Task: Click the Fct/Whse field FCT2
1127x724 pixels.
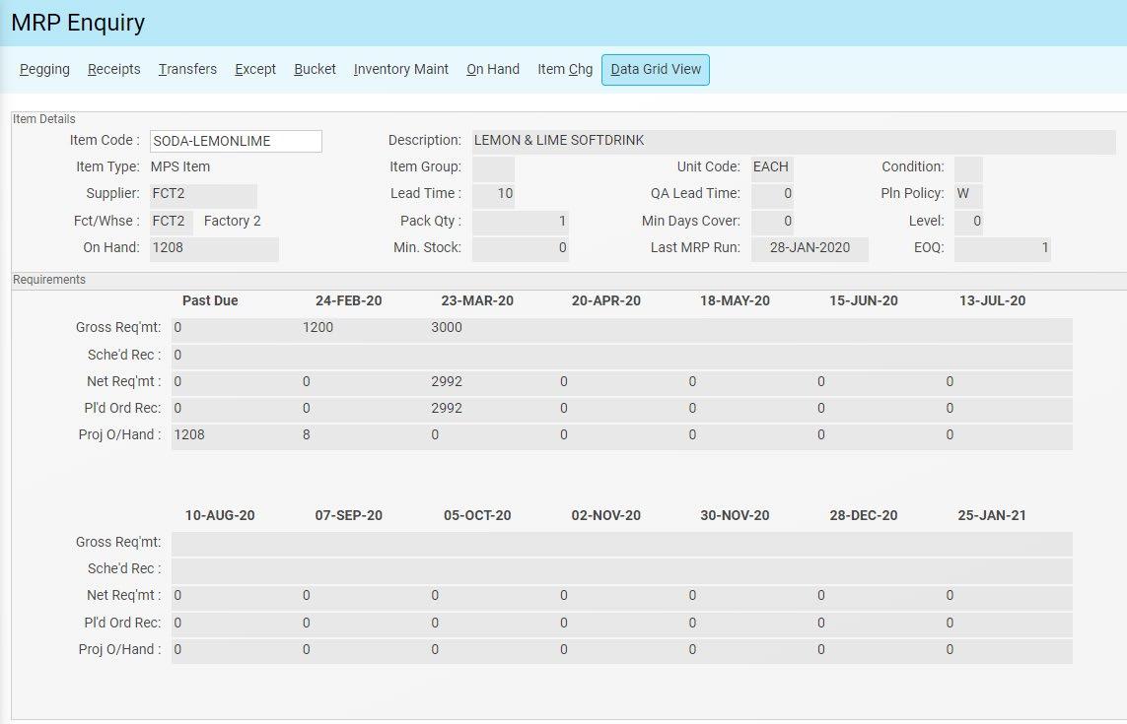Action: [171, 222]
